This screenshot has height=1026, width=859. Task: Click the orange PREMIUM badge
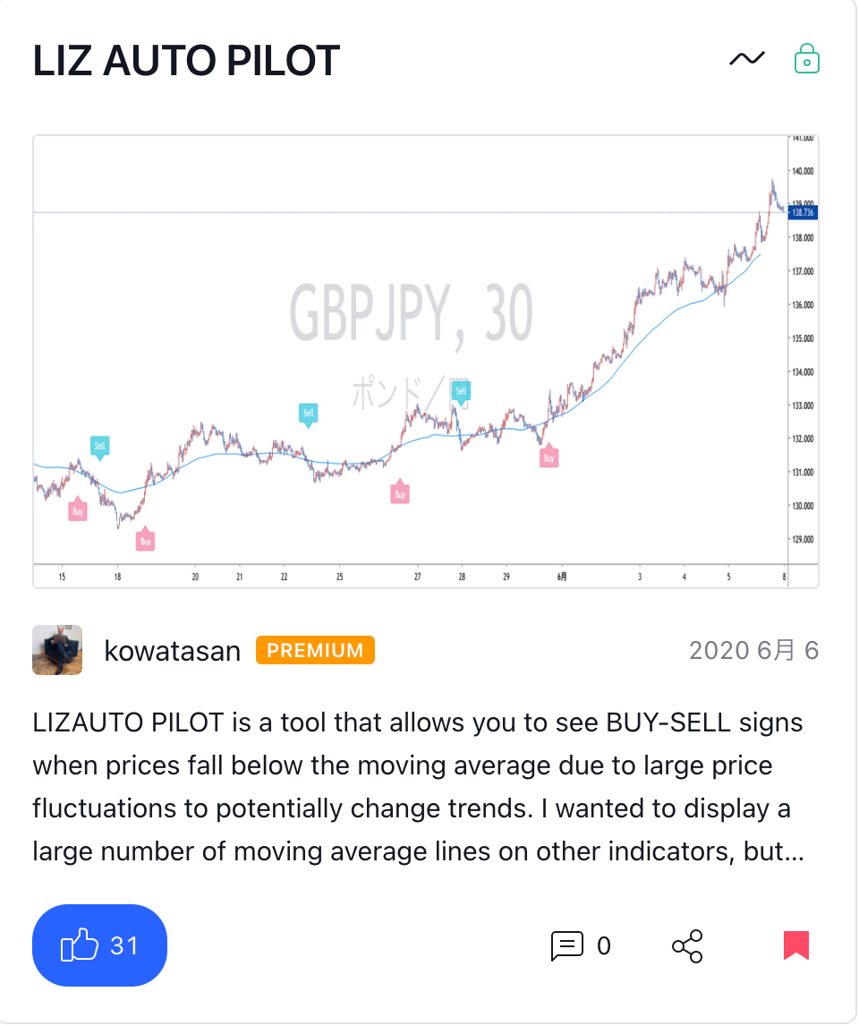point(315,650)
